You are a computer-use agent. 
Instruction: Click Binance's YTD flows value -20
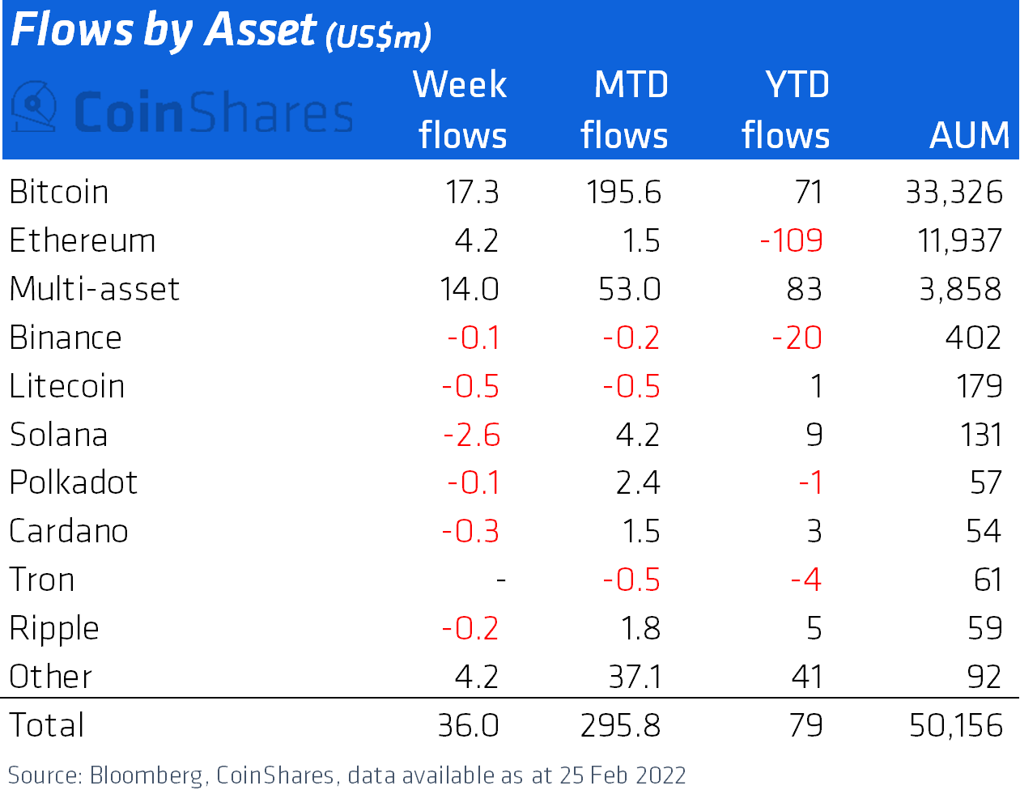pyautogui.click(x=797, y=338)
